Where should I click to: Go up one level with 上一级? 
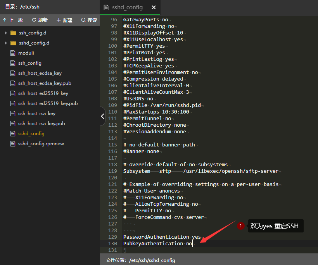[x=13, y=20]
